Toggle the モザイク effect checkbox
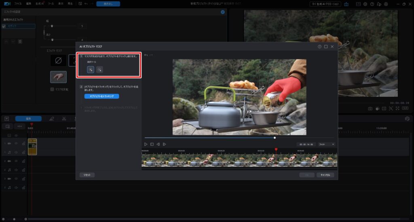 tap(4, 26)
